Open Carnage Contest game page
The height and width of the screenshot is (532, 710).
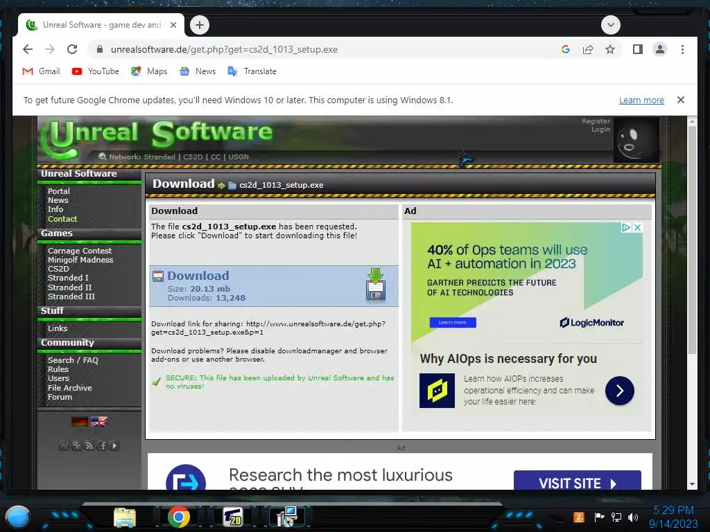point(80,251)
